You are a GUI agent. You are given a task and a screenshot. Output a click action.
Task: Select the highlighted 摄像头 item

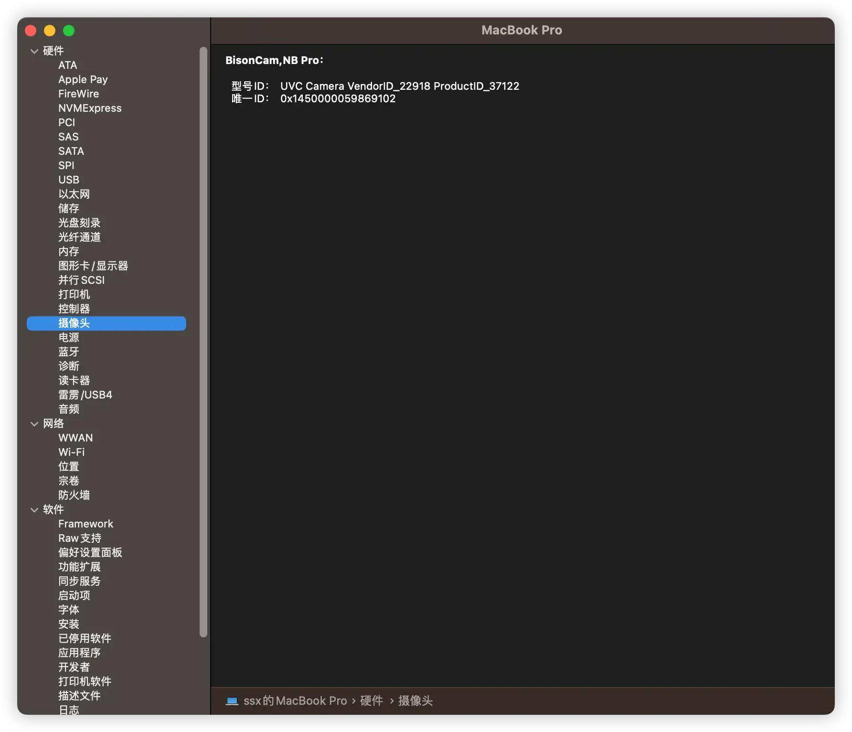click(x=106, y=323)
